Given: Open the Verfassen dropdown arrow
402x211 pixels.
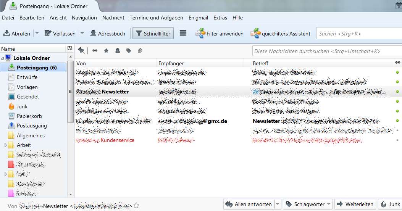Looking at the screenshot, I should [82, 33].
